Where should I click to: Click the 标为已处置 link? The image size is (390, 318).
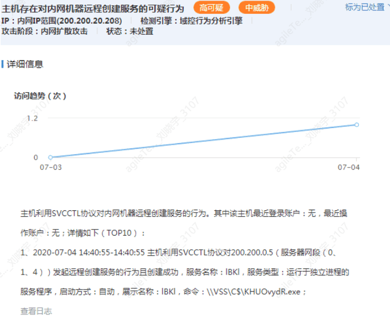[365, 7]
